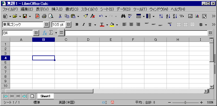
Task: Click the Print icon in toolbar
Action: pyautogui.click(x=44, y=16)
